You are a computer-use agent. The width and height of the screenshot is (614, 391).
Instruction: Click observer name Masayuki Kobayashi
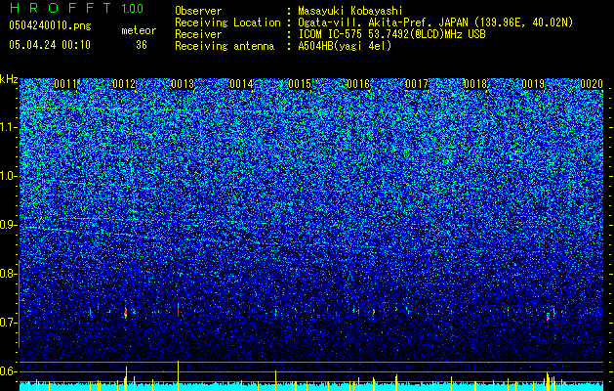click(350, 11)
